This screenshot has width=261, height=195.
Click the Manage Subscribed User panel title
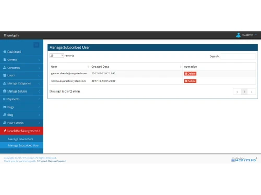[x=69, y=47]
